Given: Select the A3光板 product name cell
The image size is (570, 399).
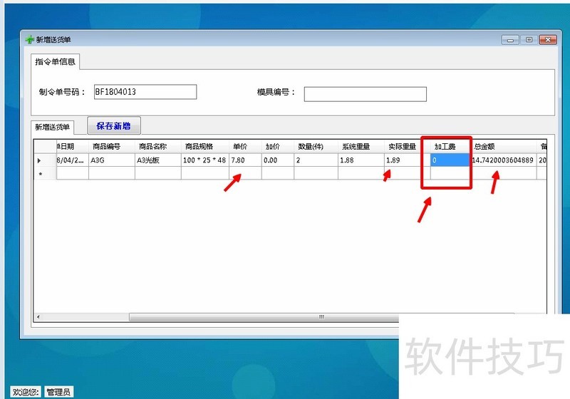Looking at the screenshot, I should pos(157,160).
